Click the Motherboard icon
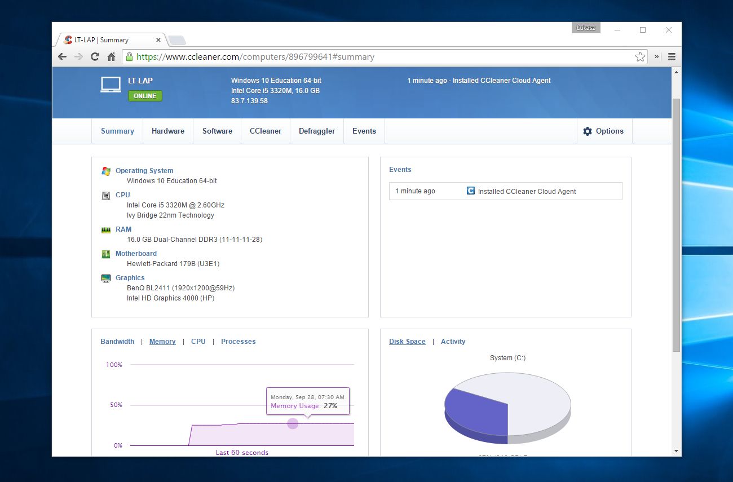733x482 pixels. coord(106,254)
